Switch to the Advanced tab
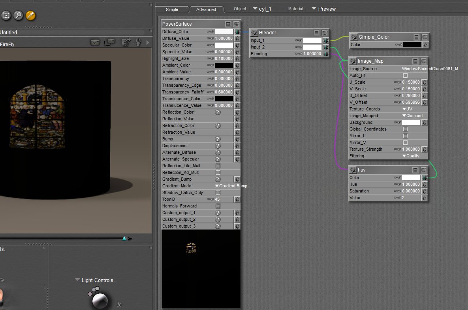The width and height of the screenshot is (468, 310). point(206,9)
